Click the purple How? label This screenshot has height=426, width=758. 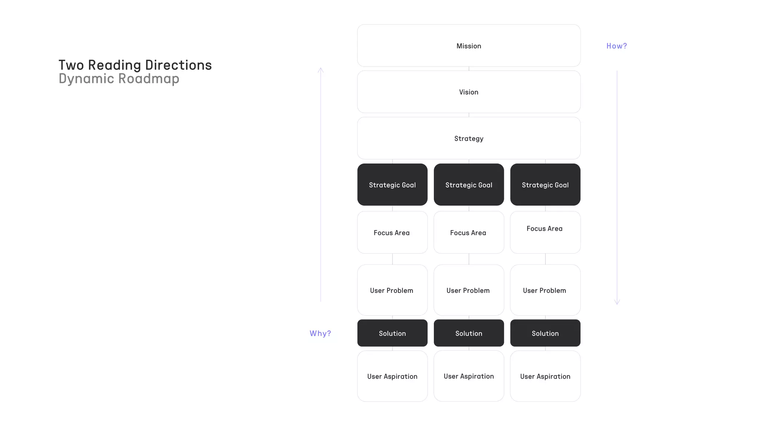(617, 46)
